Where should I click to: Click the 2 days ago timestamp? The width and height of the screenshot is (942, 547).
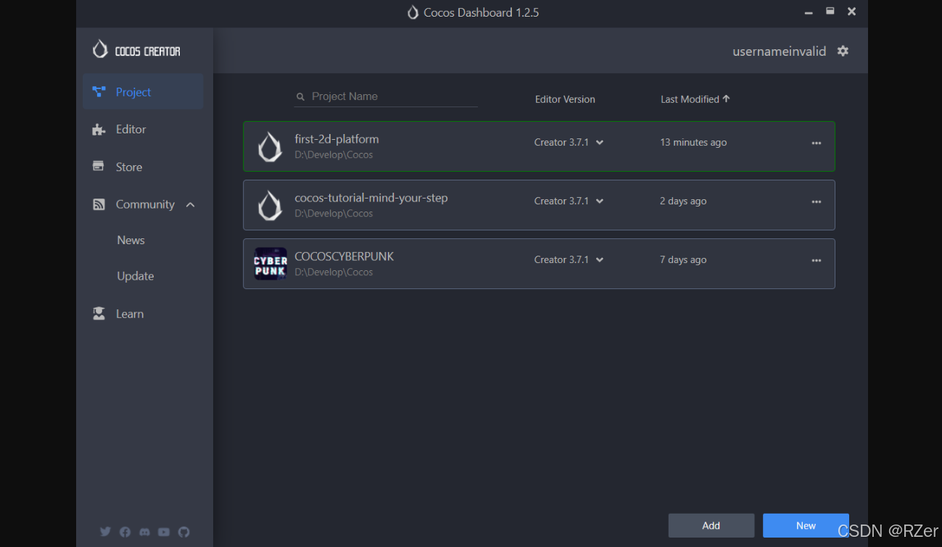(683, 201)
